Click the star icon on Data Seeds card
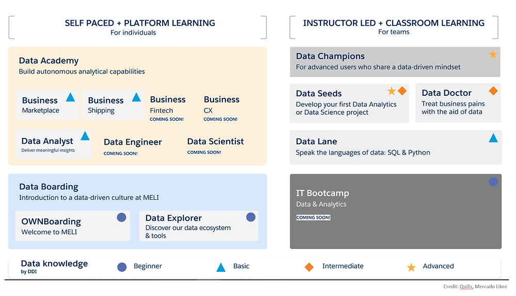This screenshot has width=516, height=296. 391,91
